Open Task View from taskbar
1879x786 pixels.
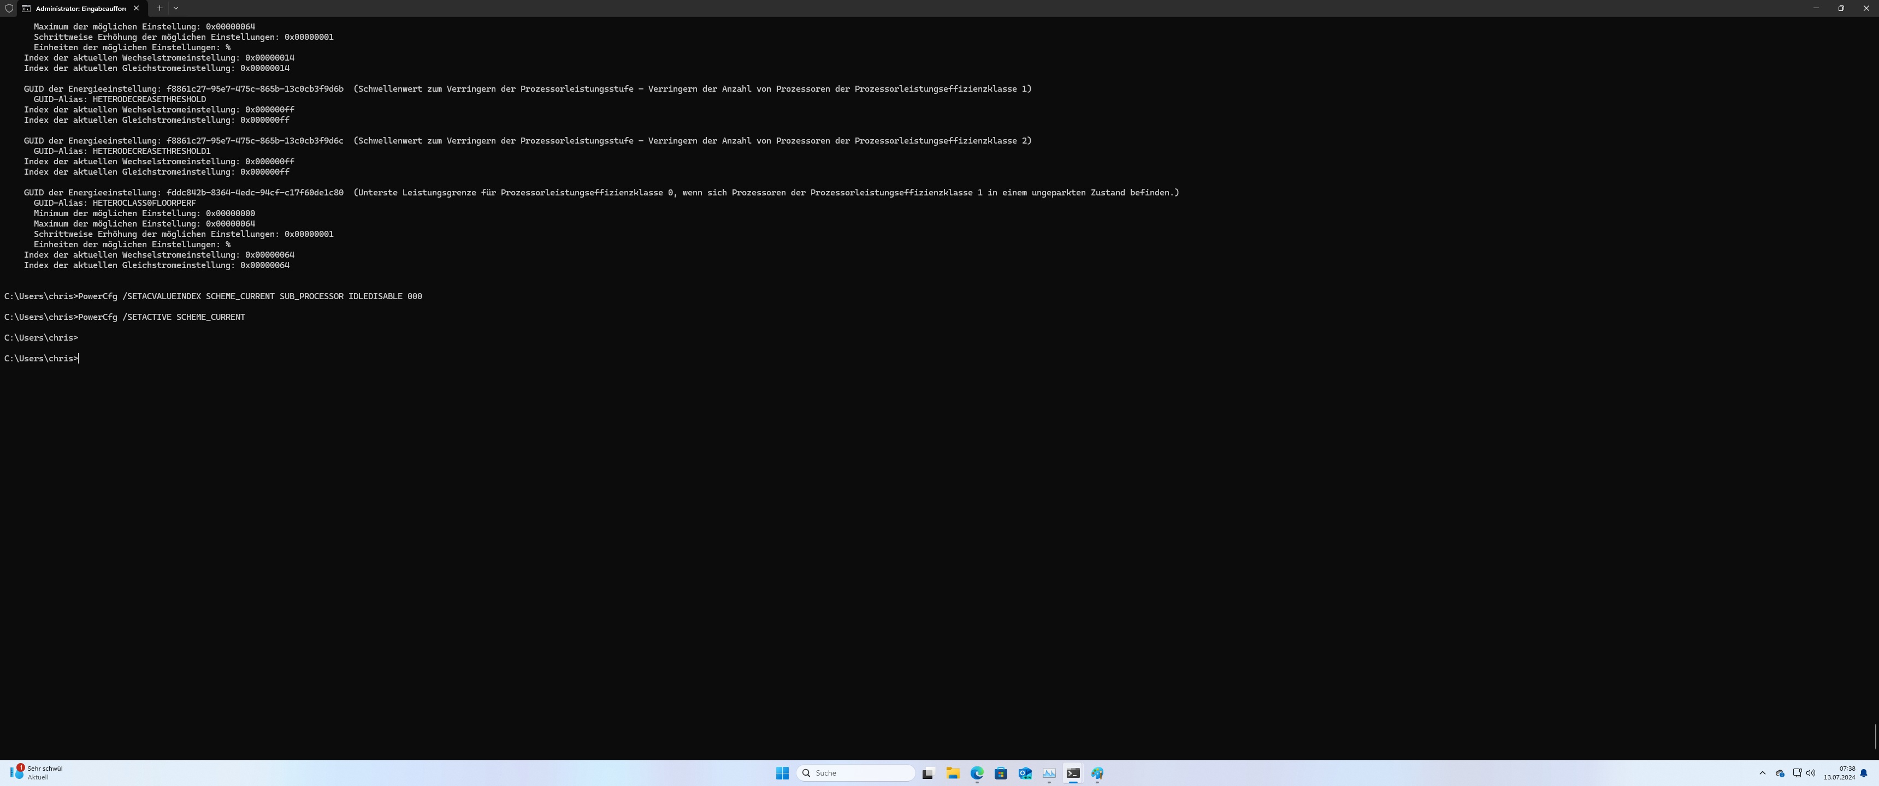(x=928, y=773)
